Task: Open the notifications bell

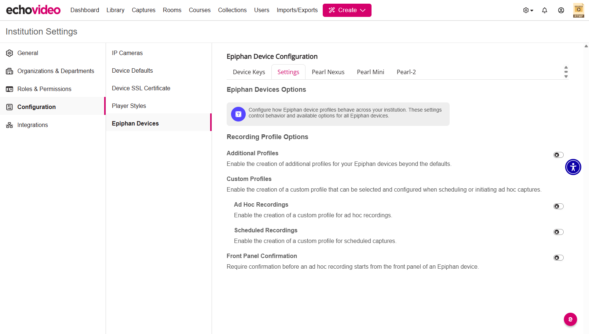Action: (545, 10)
